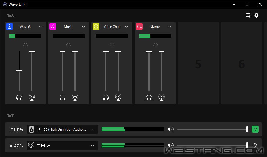Click the pink music note icon on Music channel
The image size is (267, 157).
(x=53, y=26)
